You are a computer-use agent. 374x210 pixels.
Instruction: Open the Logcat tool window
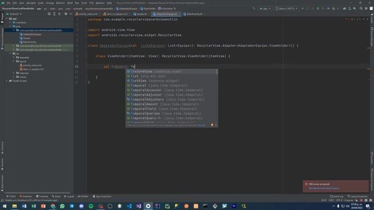[x=69, y=197]
